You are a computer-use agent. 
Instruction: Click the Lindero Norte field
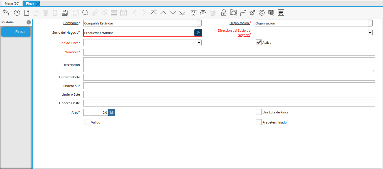pyautogui.click(x=229, y=77)
